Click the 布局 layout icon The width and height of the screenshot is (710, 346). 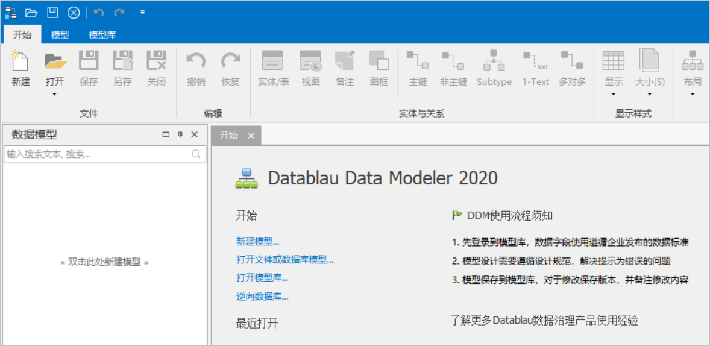693,61
